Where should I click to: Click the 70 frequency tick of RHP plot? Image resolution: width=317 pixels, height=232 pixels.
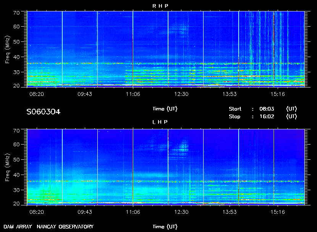16,13
